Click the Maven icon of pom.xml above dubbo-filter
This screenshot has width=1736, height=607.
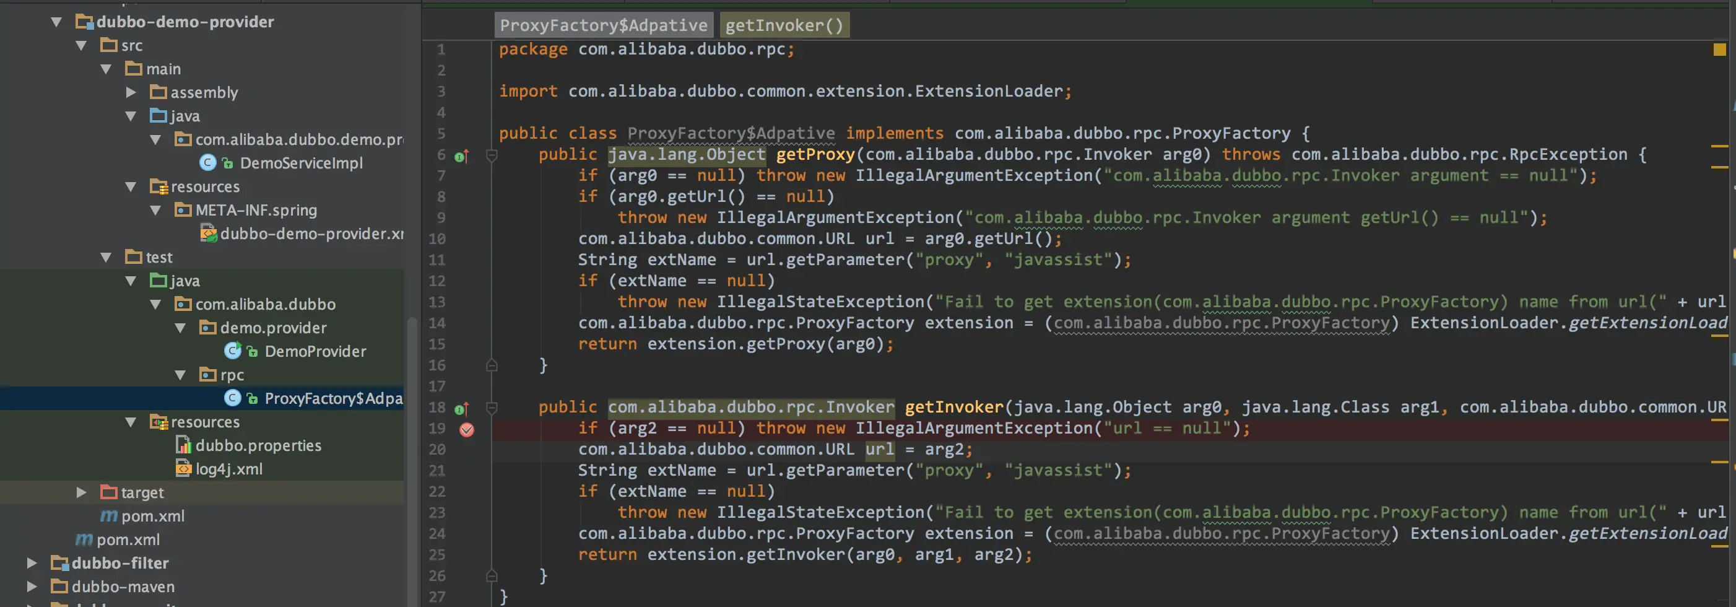pyautogui.click(x=84, y=539)
